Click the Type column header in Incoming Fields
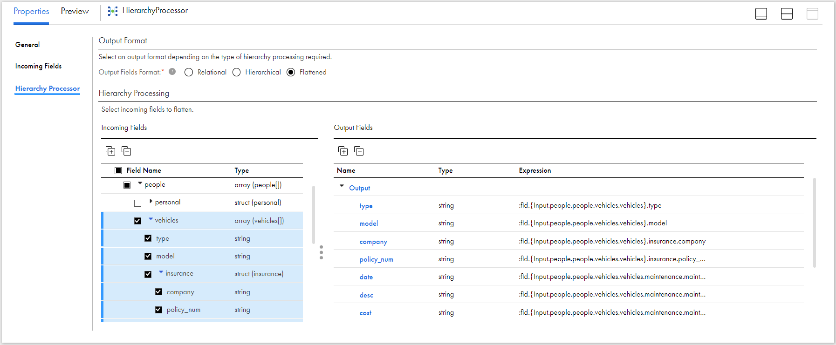The height and width of the screenshot is (345, 836). (x=241, y=170)
